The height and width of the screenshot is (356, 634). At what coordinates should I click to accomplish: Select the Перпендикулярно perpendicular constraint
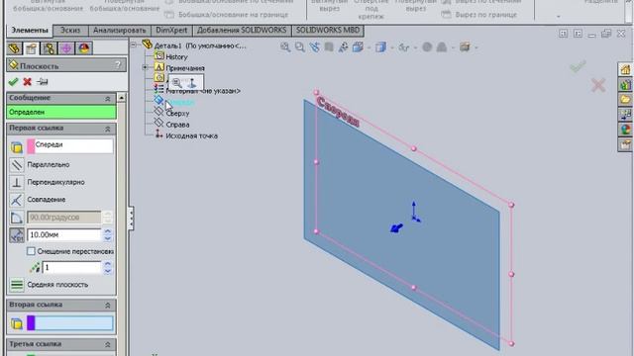(17, 182)
